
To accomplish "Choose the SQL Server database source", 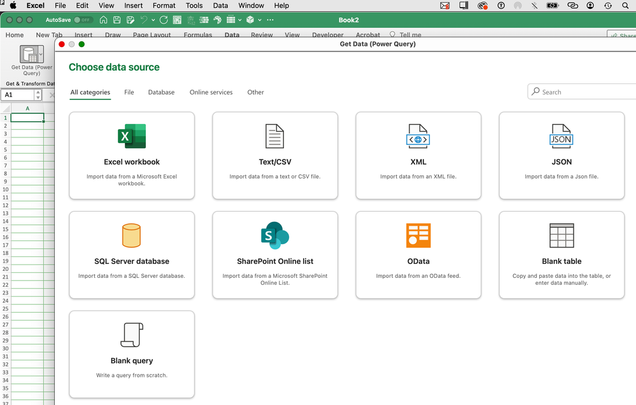I will tap(132, 255).
